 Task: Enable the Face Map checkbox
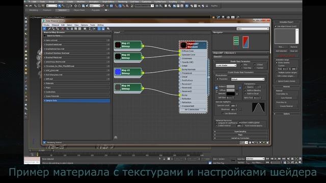(x=241, y=68)
